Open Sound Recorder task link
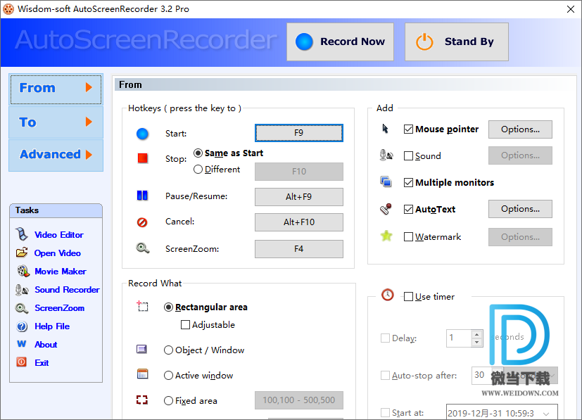 67,289
